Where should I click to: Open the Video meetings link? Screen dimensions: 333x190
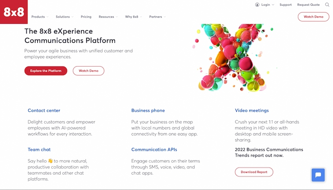tap(252, 110)
